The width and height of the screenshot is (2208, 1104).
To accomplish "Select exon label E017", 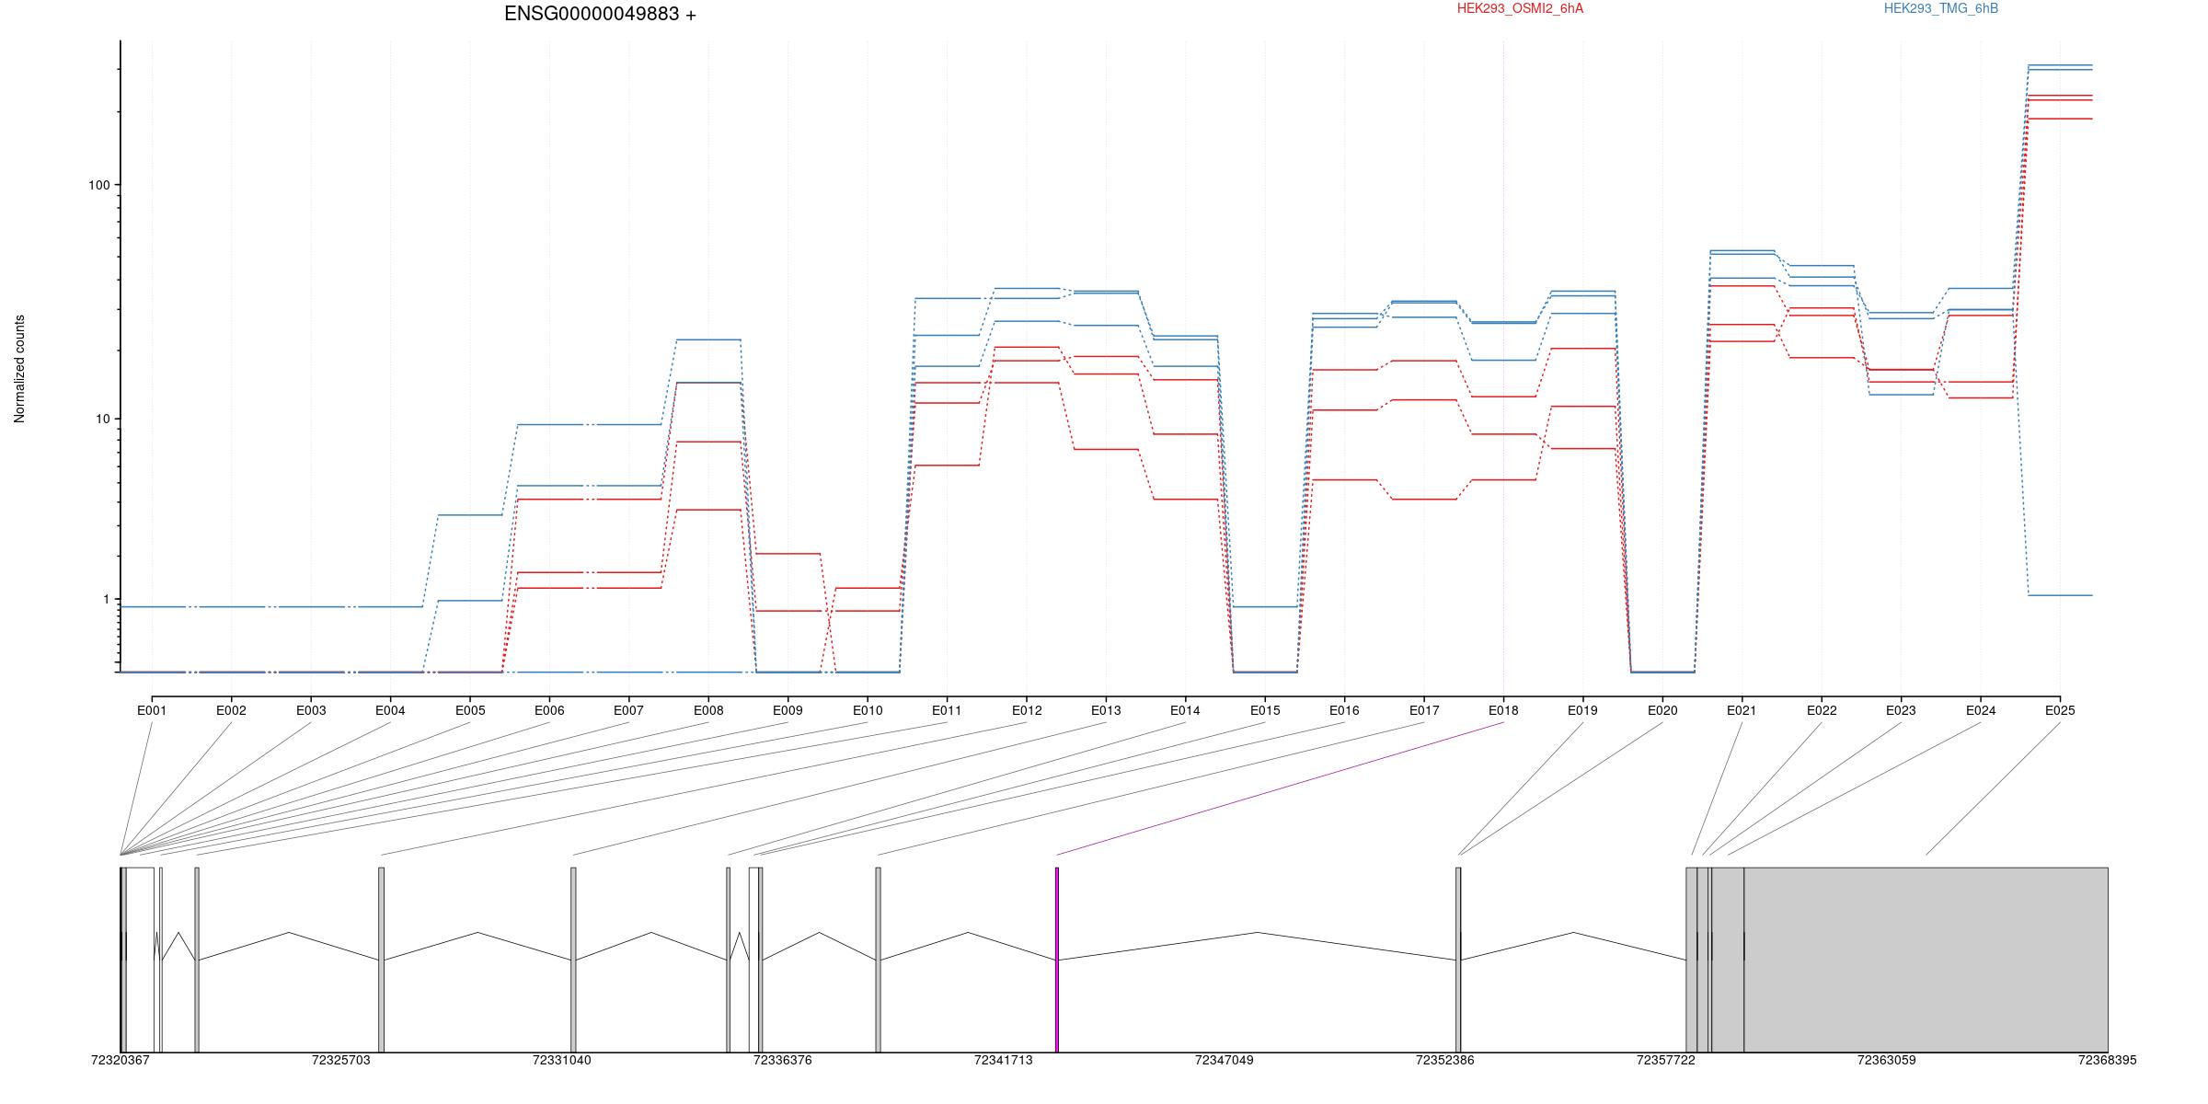I will 1424,710.
